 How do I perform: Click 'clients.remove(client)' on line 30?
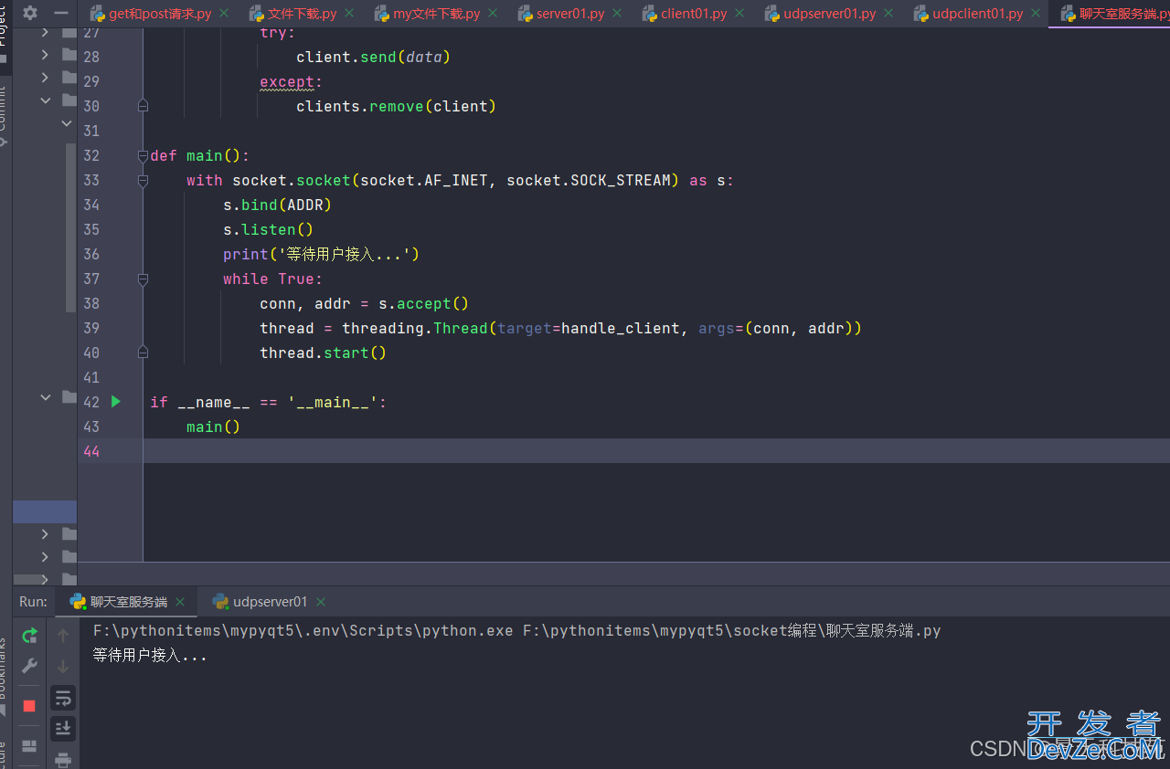coord(397,106)
